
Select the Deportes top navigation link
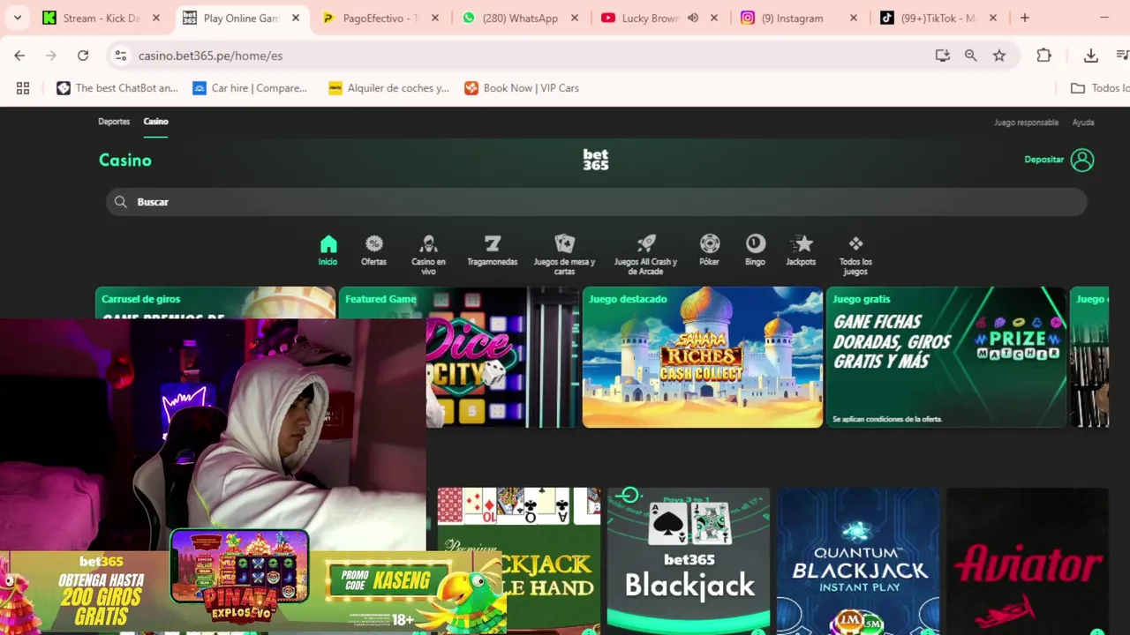(114, 122)
